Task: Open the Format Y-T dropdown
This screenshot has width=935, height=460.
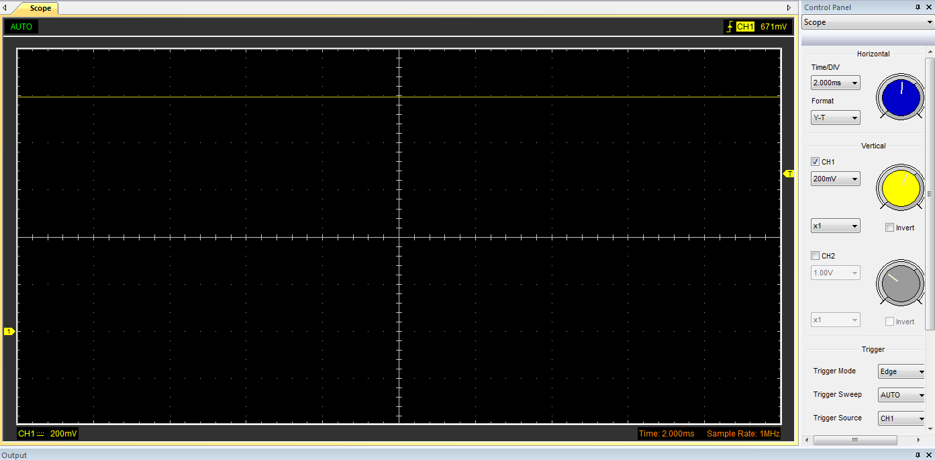Action: (835, 118)
